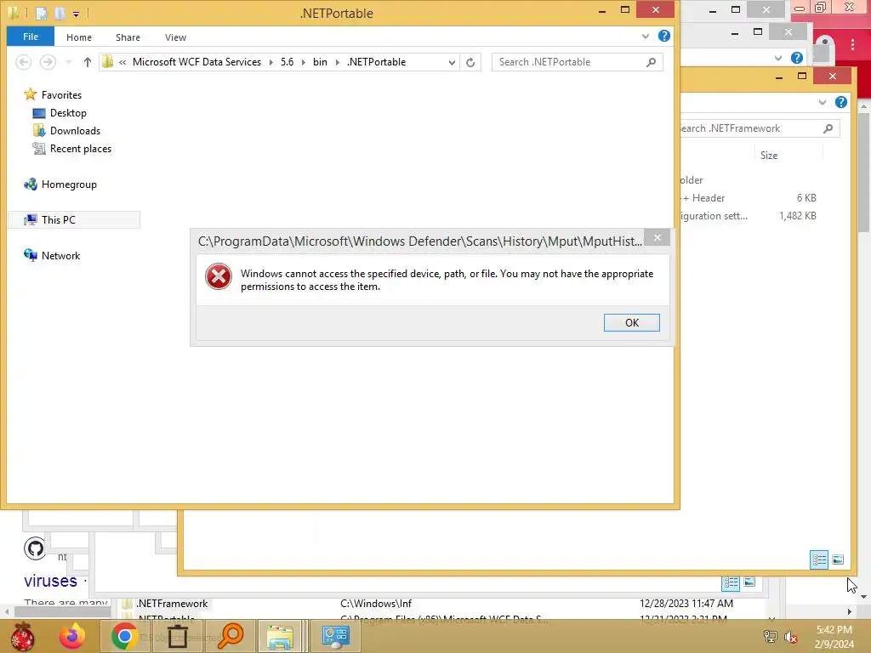The image size is (871, 653).
Task: Switch back window to details view
Action: click(731, 582)
